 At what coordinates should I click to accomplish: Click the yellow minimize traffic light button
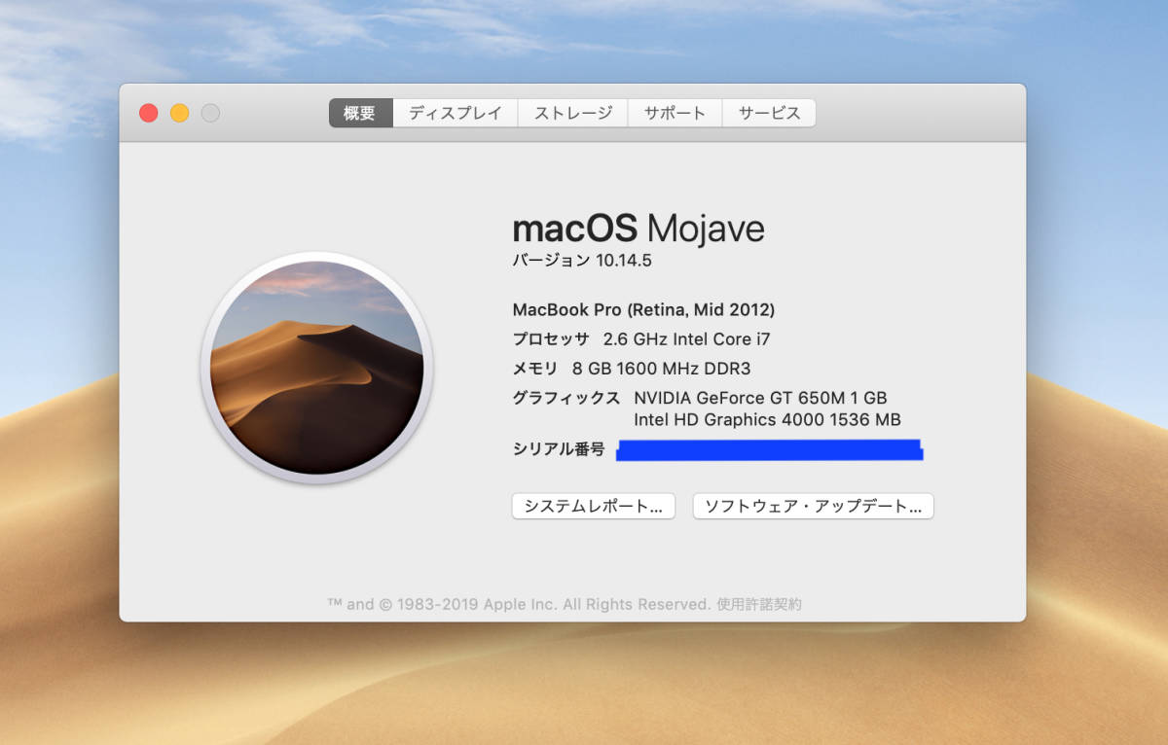(179, 112)
